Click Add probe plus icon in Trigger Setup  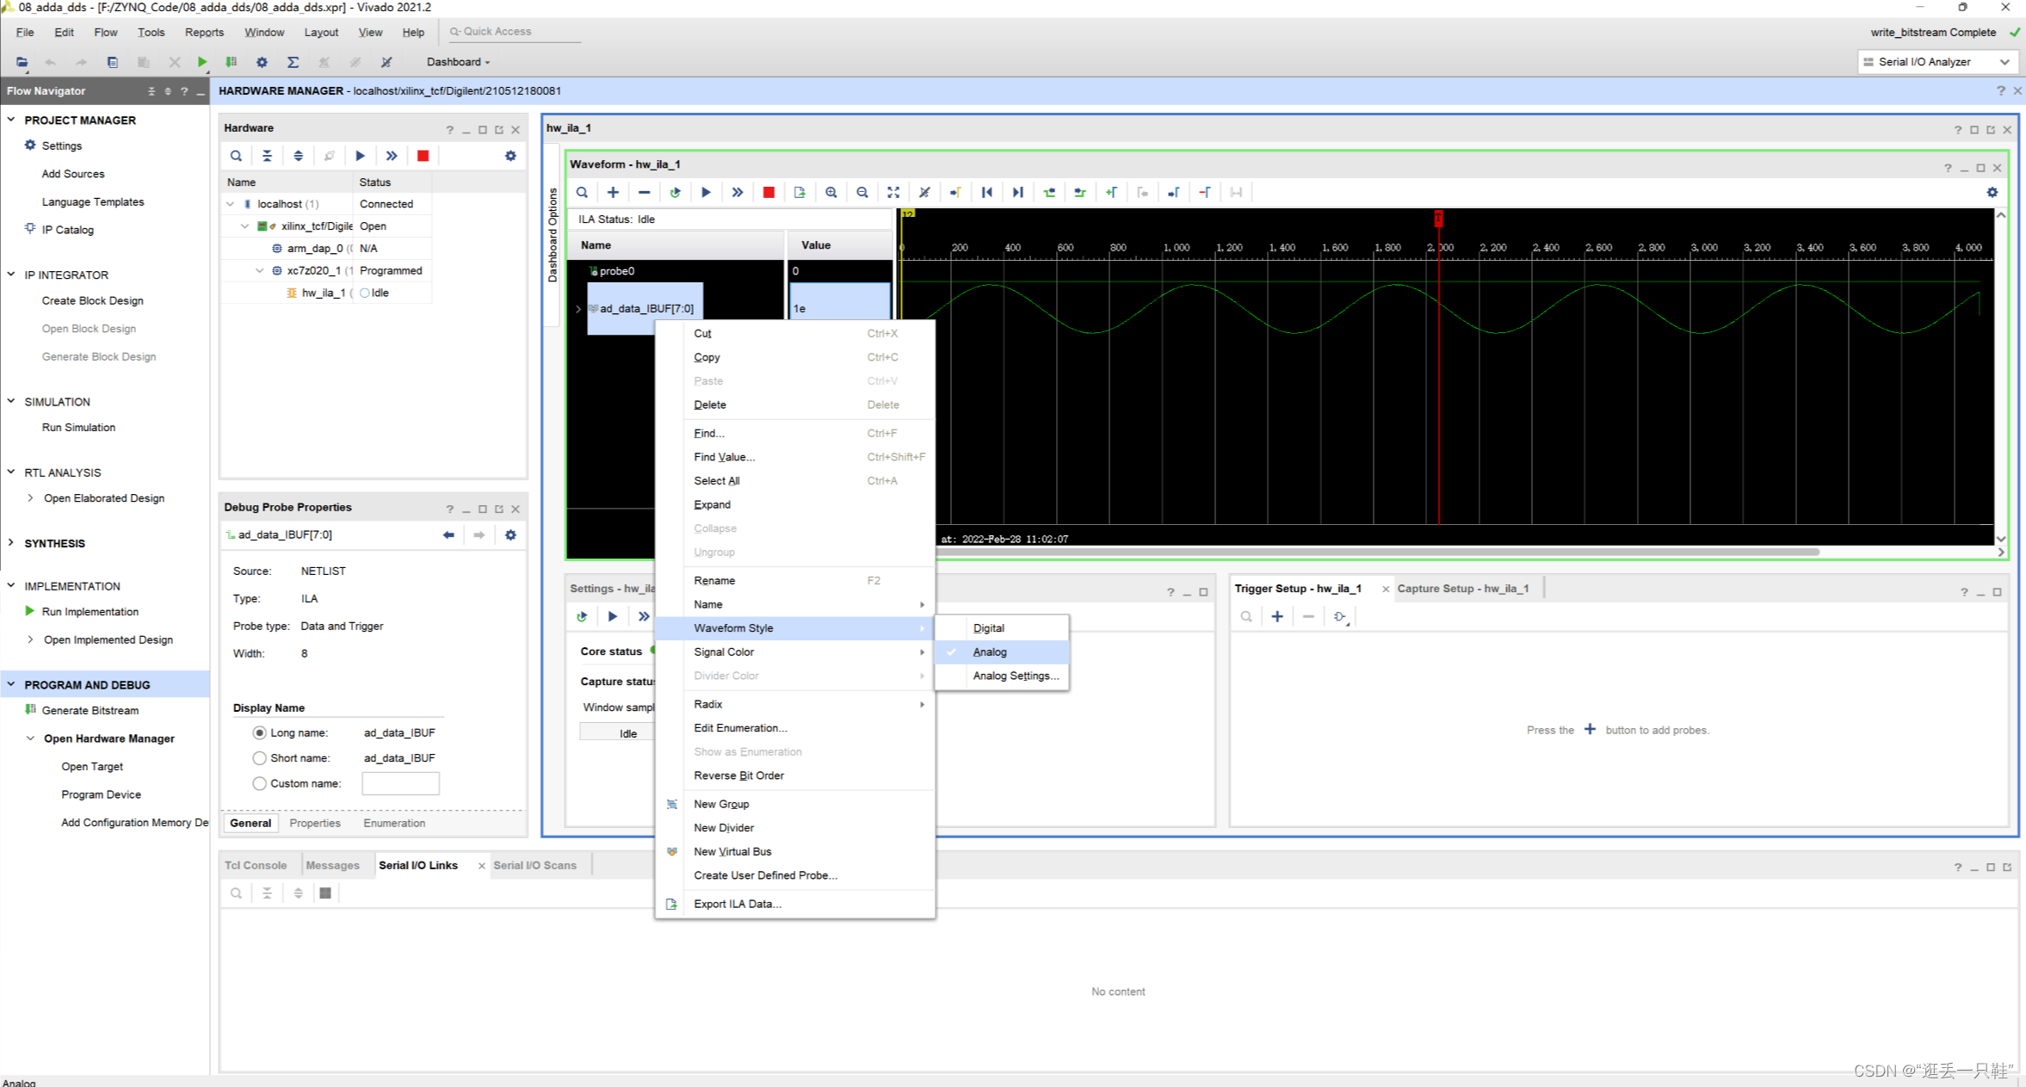[1277, 616]
